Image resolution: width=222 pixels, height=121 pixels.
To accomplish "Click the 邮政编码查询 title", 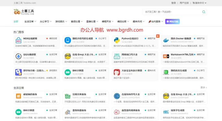I will (30, 94).
